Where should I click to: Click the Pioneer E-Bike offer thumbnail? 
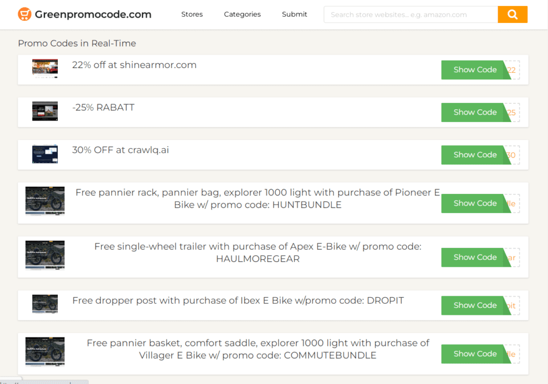[45, 201]
